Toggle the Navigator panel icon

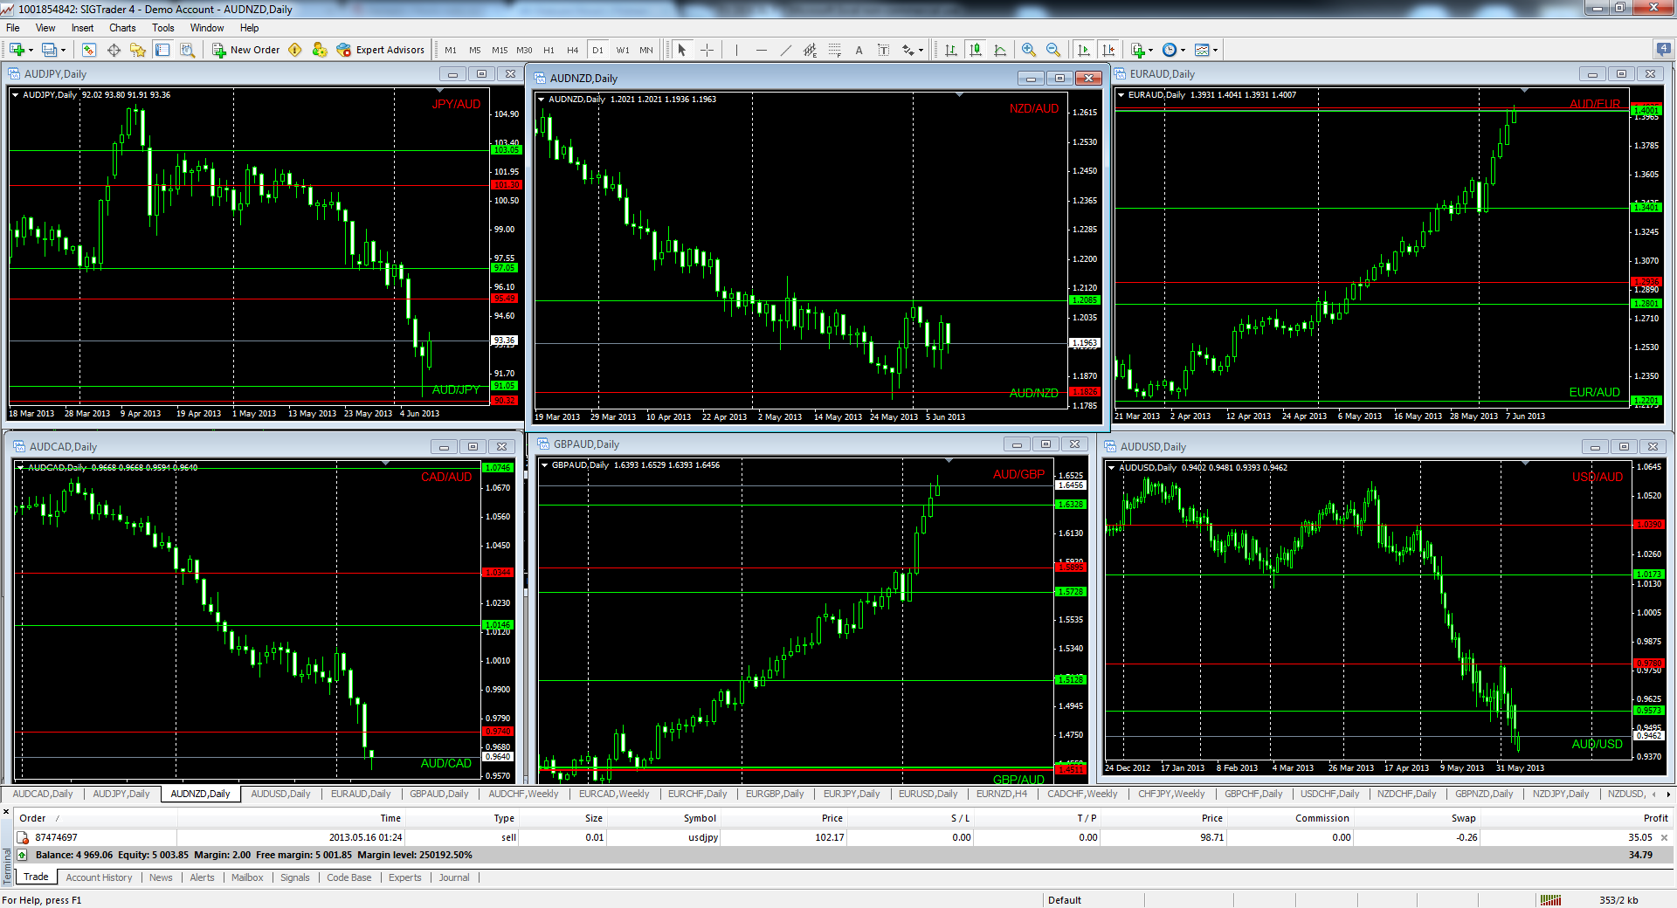pyautogui.click(x=138, y=50)
